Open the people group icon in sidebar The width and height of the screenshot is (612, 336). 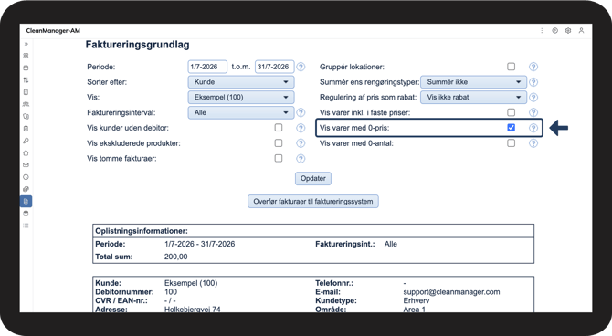click(26, 104)
